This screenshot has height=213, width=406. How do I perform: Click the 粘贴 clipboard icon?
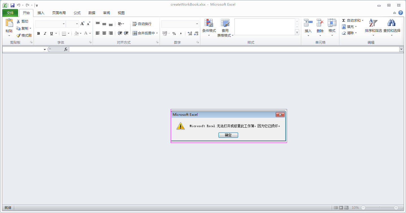pyautogui.click(x=9, y=23)
